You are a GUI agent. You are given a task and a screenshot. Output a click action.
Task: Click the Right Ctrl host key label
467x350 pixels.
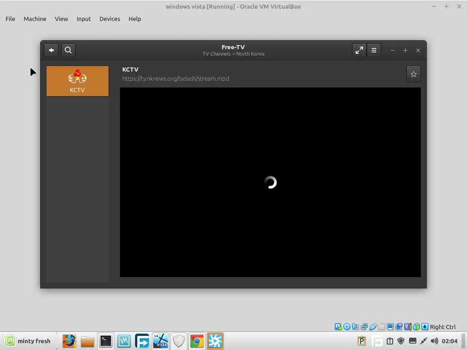[x=442, y=327]
